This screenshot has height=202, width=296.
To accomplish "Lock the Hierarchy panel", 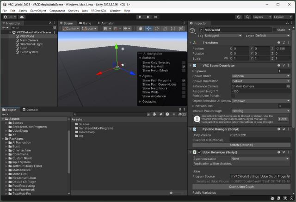I will [50, 23].
